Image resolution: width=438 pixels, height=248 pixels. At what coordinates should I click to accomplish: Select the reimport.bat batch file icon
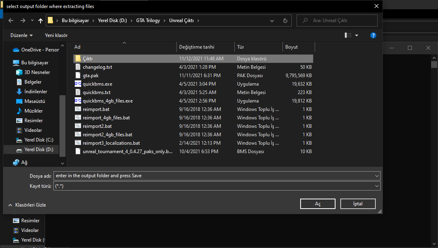[78, 109]
